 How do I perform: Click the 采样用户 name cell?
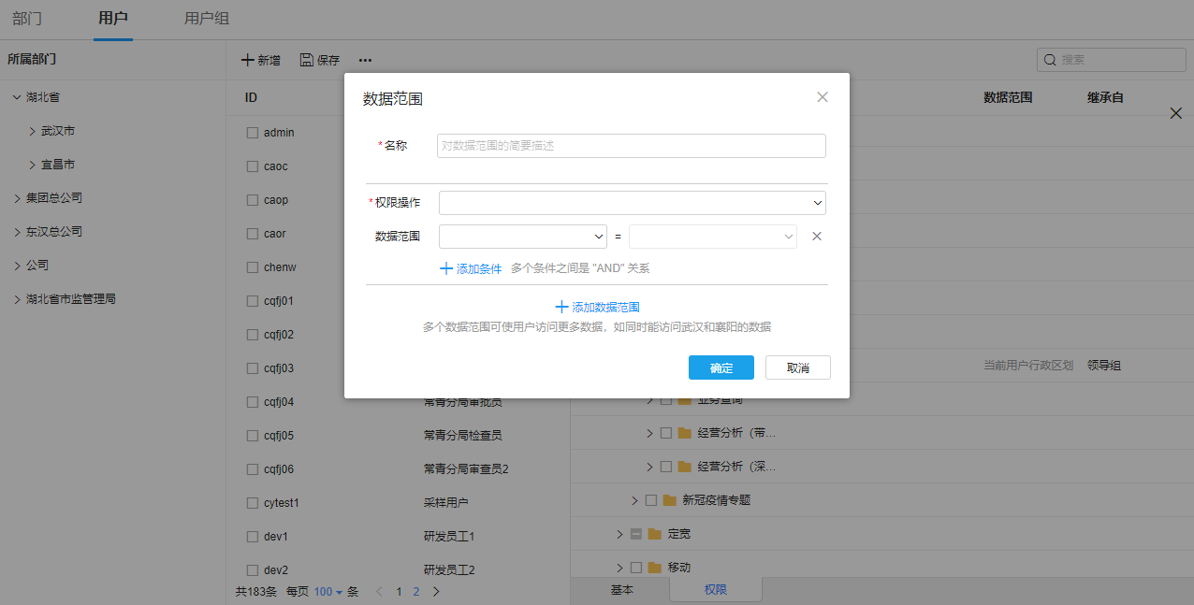446,503
